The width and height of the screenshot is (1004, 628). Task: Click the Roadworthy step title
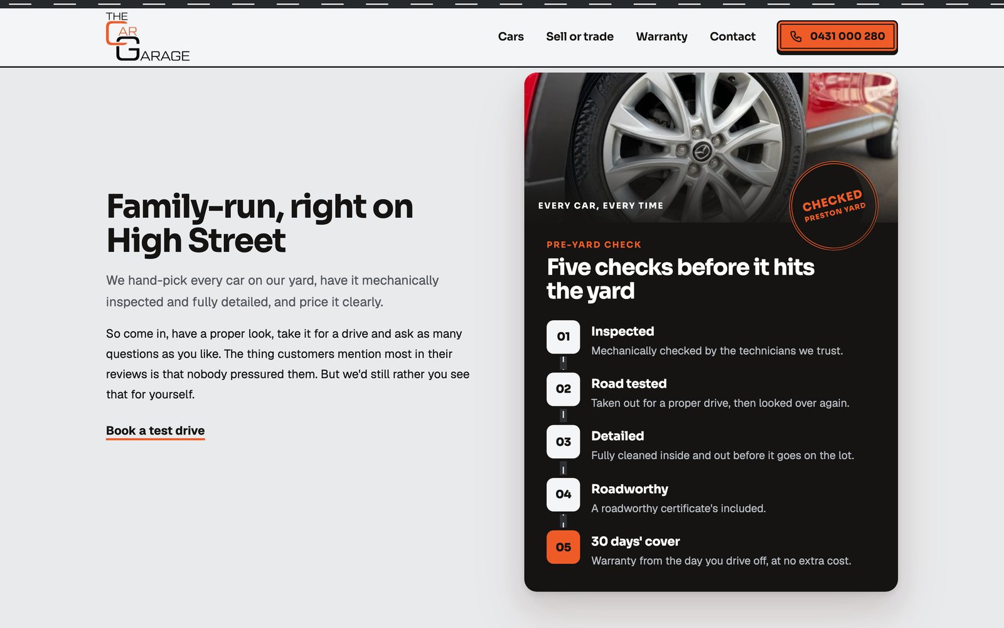(629, 489)
